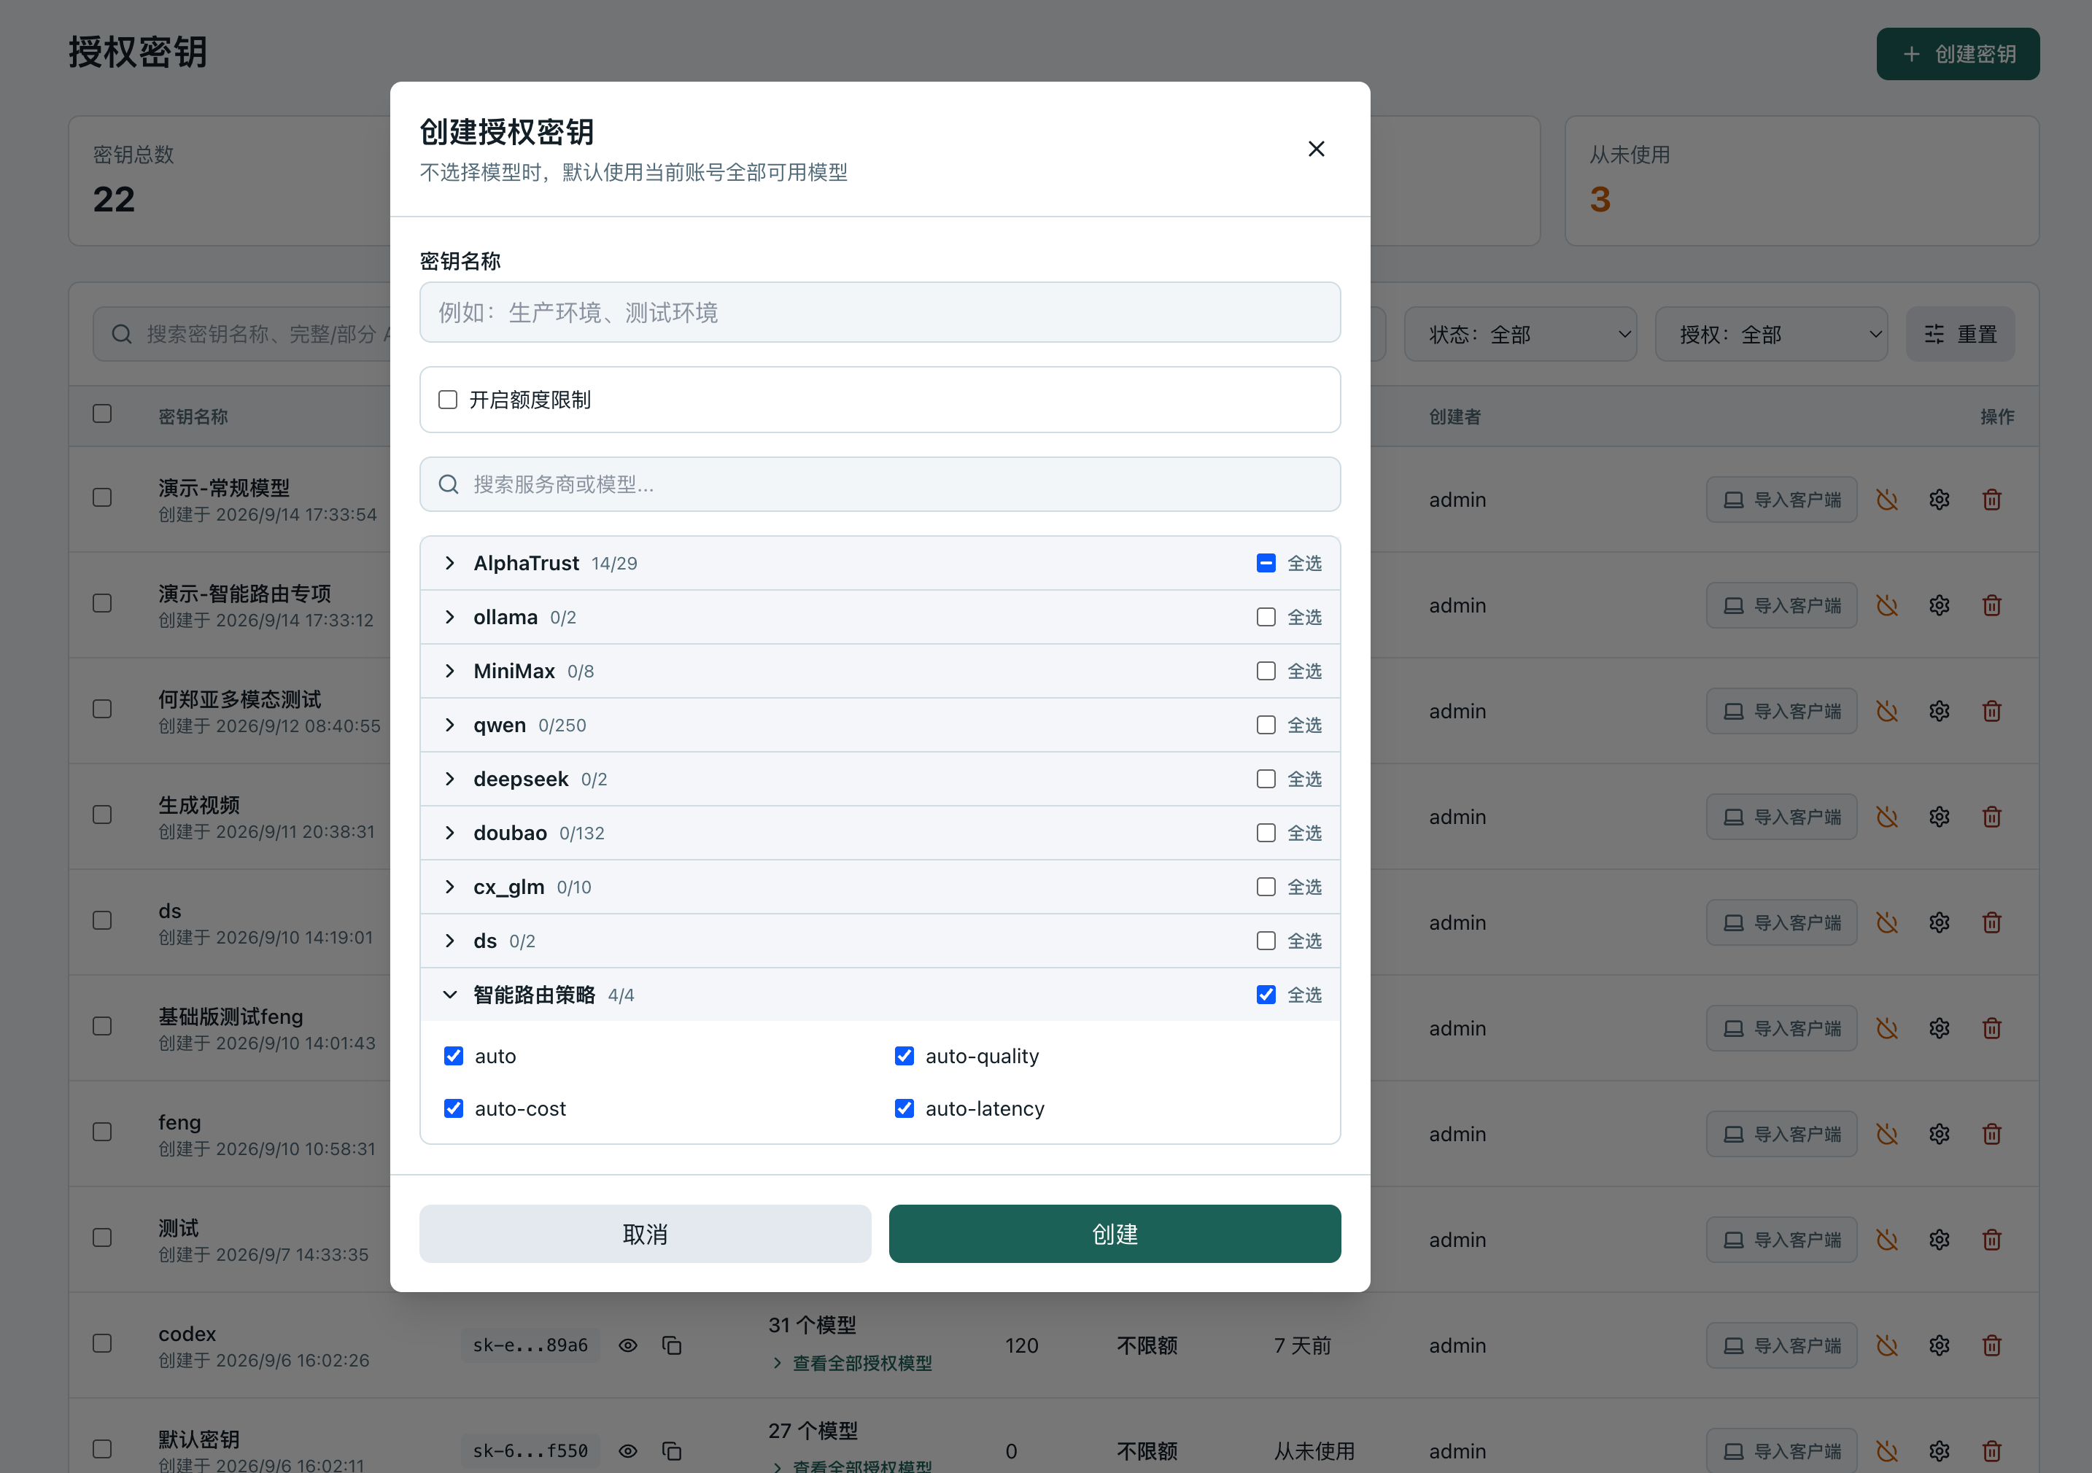
Task: Click the disable icon for 测试 key
Action: coord(1887,1239)
